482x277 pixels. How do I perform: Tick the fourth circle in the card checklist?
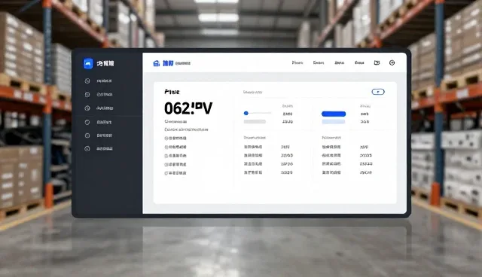(166, 165)
